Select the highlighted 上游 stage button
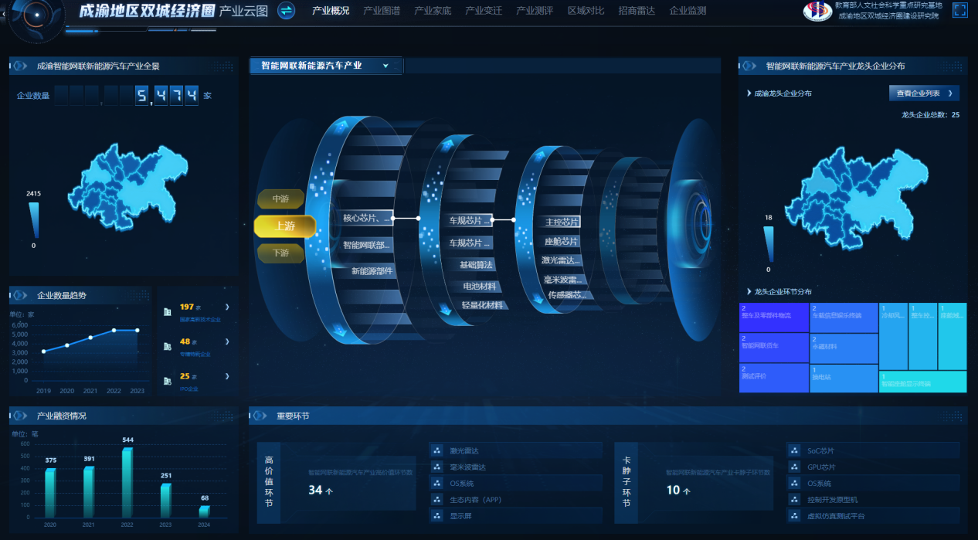The width and height of the screenshot is (978, 540). [284, 226]
